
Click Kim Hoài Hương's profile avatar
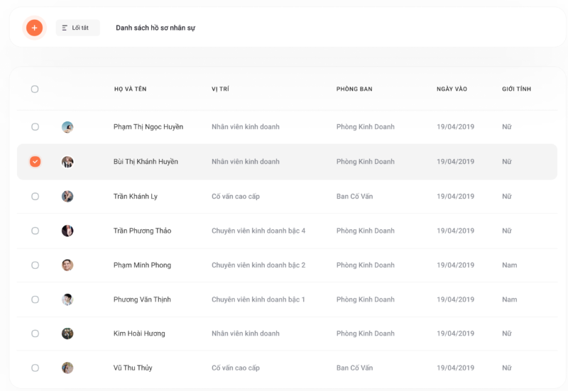[67, 334]
